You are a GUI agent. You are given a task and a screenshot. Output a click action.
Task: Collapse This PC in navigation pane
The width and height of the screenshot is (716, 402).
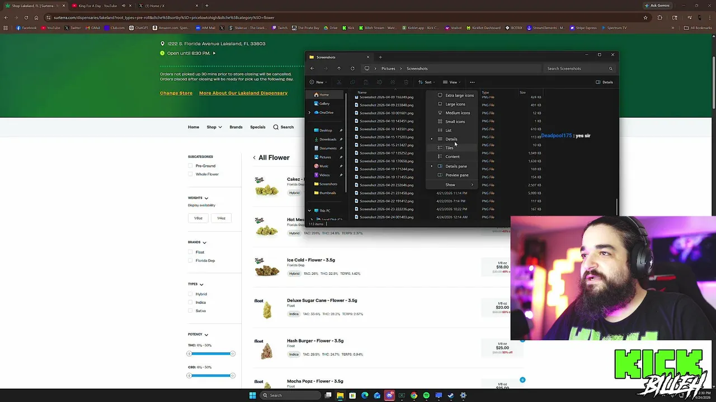[309, 211]
